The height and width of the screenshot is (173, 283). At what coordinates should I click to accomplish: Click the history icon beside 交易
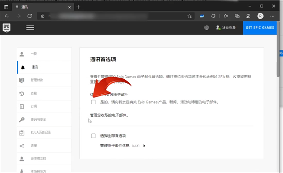pyautogui.click(x=22, y=94)
